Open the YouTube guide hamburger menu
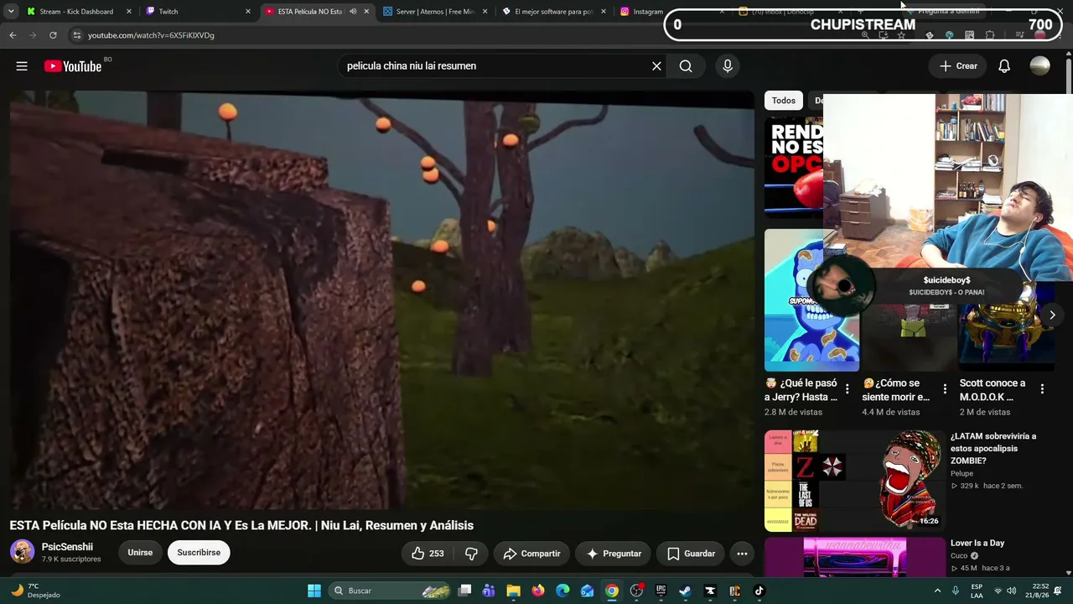The image size is (1073, 604). pos(22,66)
